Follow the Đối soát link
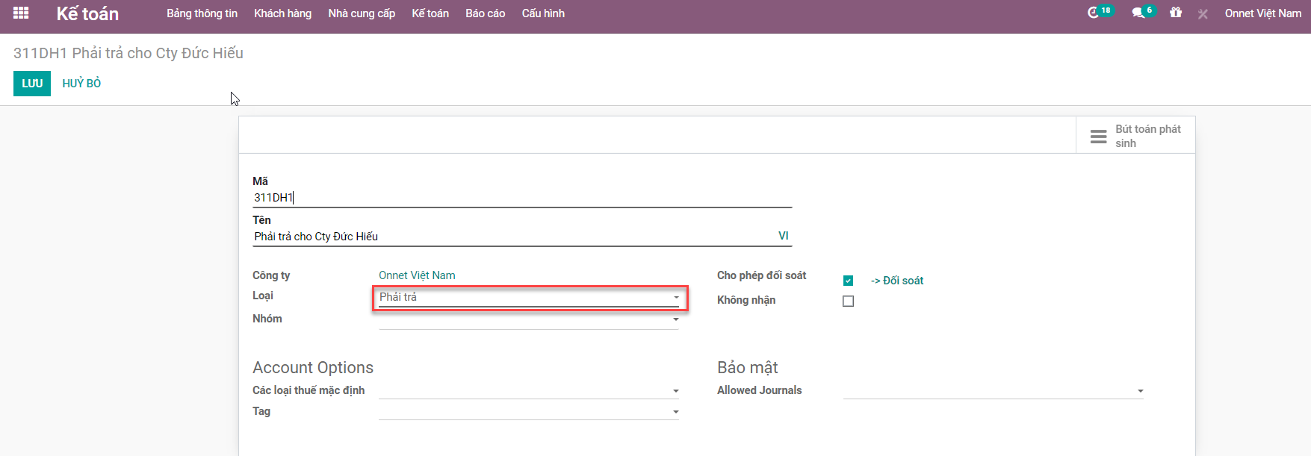This screenshot has width=1311, height=456. tap(897, 281)
